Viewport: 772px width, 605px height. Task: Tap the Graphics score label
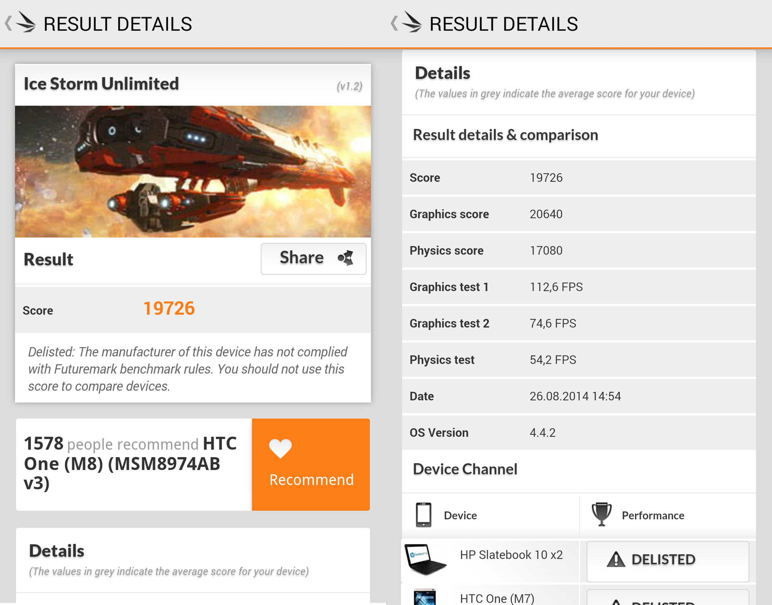click(449, 214)
